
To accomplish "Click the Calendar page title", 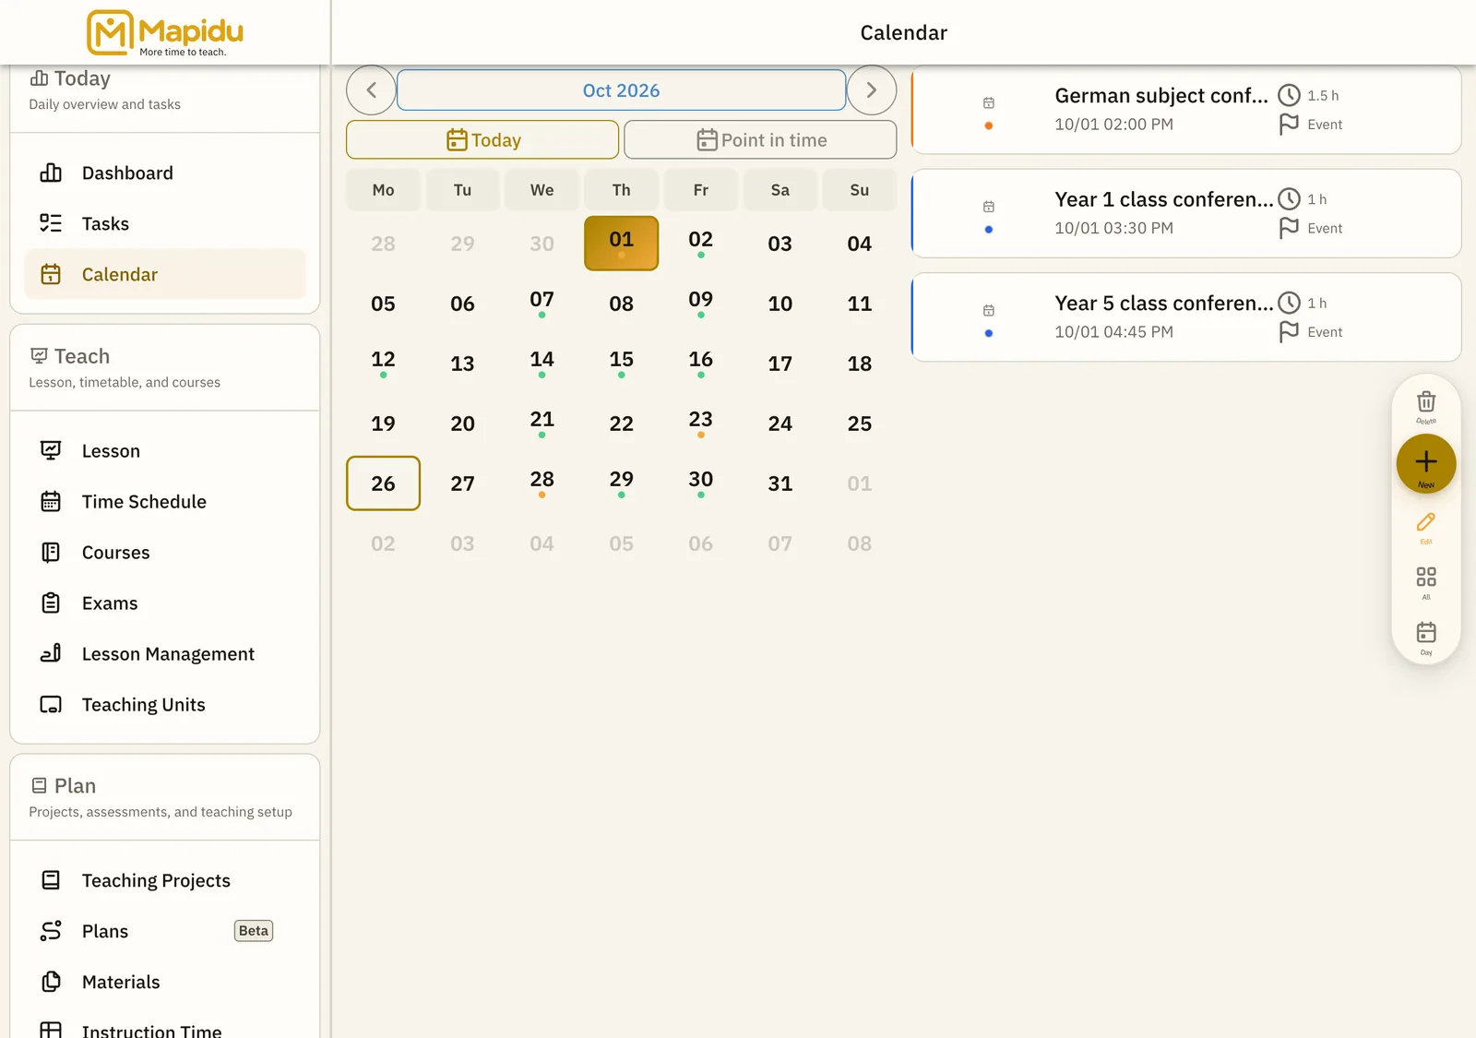I will (904, 33).
